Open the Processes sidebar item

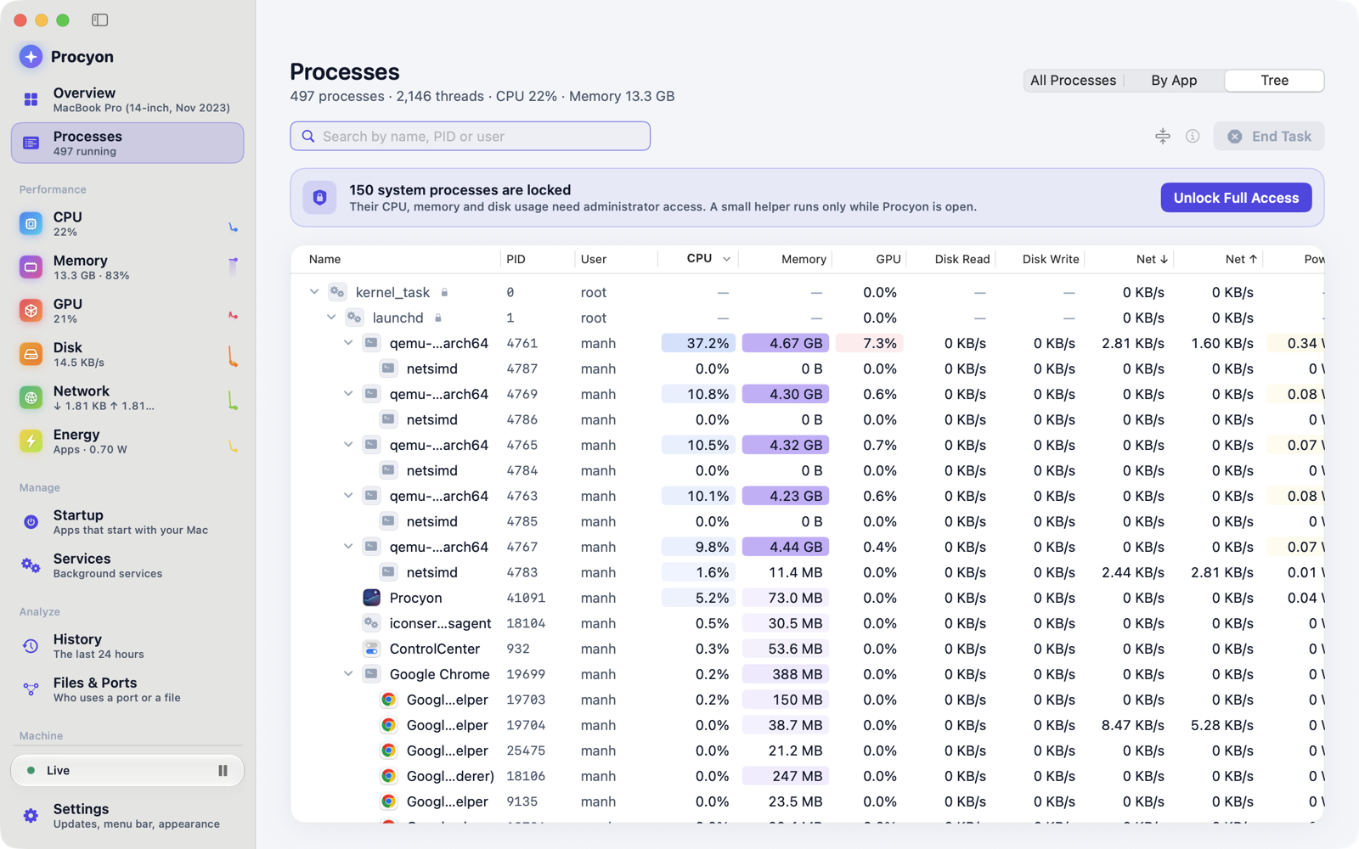click(127, 143)
